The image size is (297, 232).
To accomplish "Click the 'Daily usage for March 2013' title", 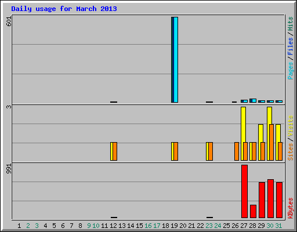I will [64, 9].
